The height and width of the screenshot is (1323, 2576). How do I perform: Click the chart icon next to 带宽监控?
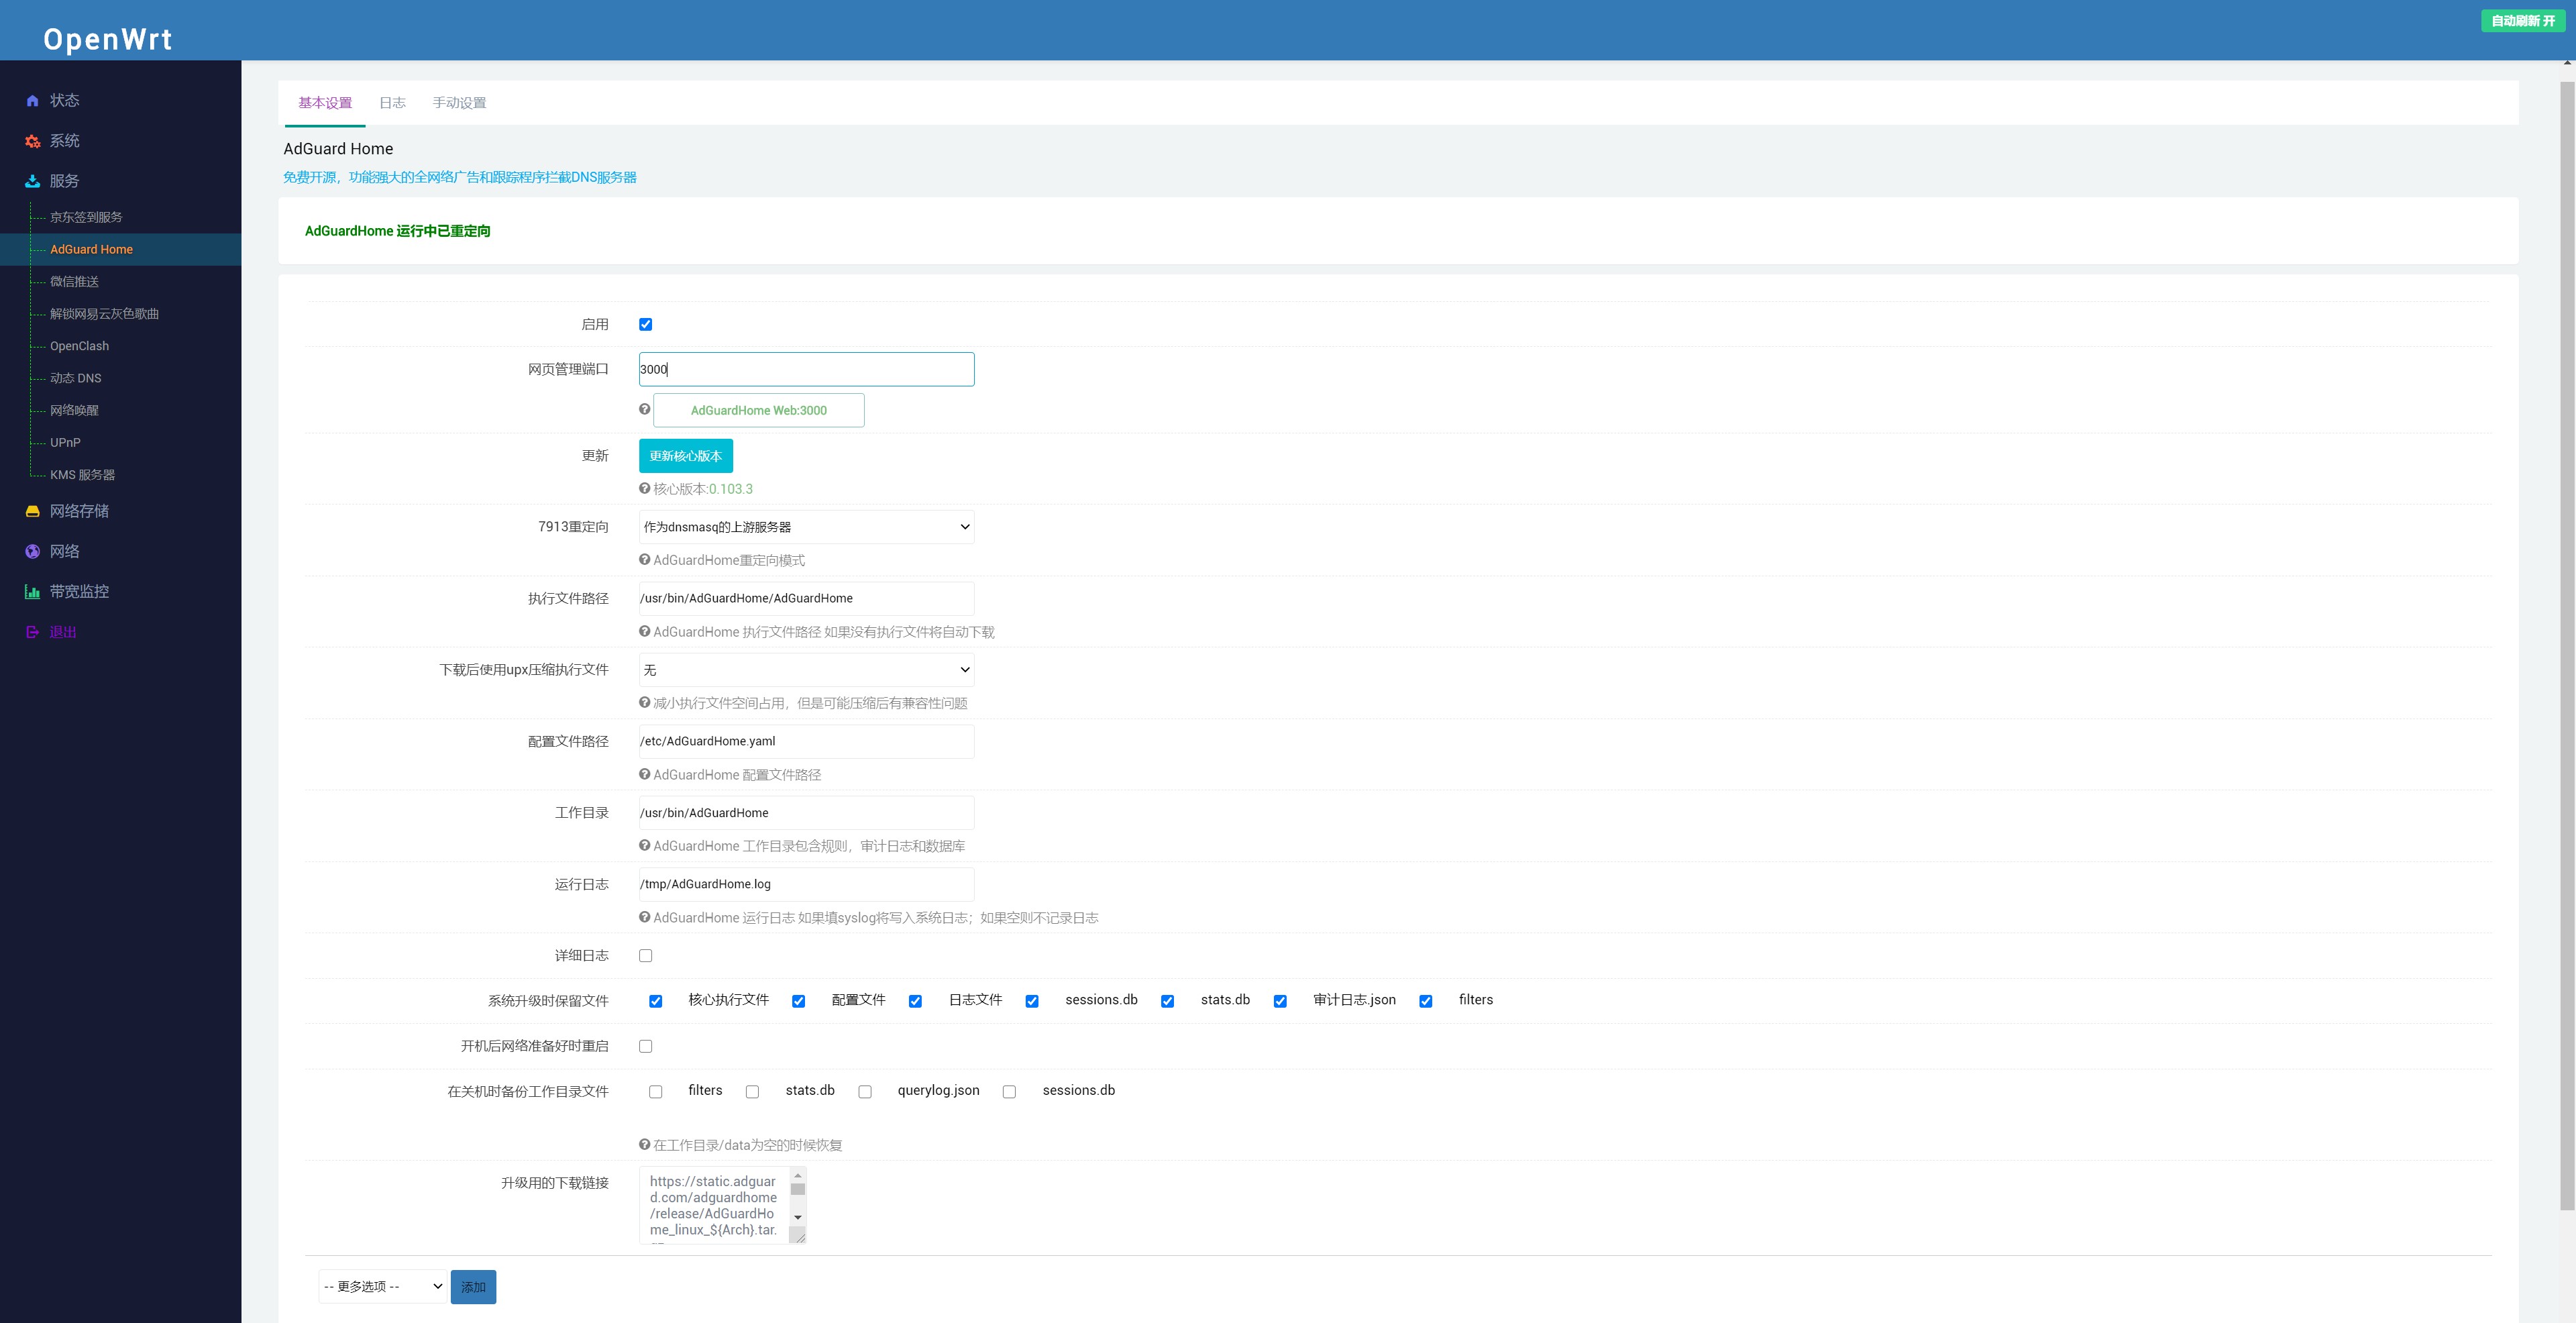pyautogui.click(x=33, y=592)
